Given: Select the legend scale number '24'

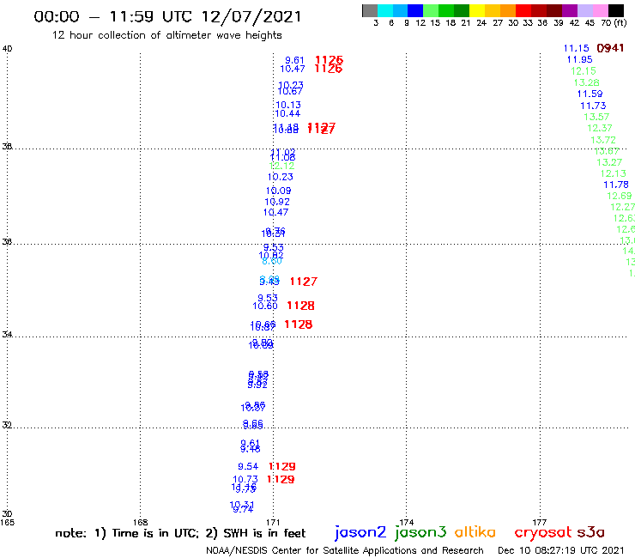Looking at the screenshot, I should click(x=481, y=23).
